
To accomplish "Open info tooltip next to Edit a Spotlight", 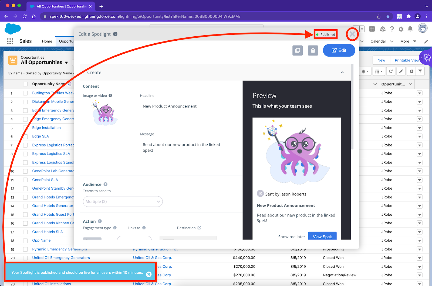I will click(115, 34).
